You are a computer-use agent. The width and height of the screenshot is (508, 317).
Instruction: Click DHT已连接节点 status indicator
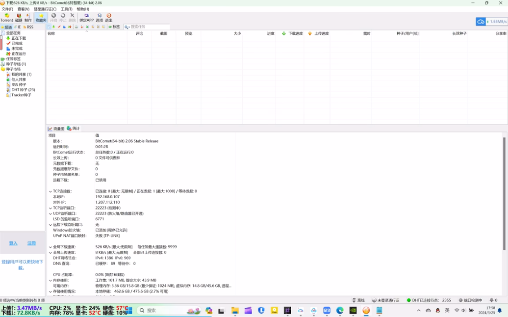click(x=429, y=300)
